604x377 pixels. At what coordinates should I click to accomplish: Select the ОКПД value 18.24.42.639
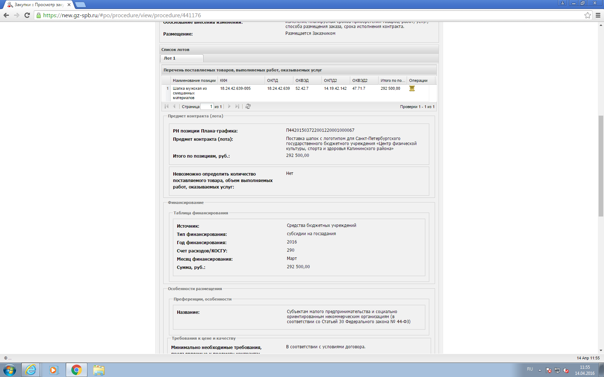(279, 88)
